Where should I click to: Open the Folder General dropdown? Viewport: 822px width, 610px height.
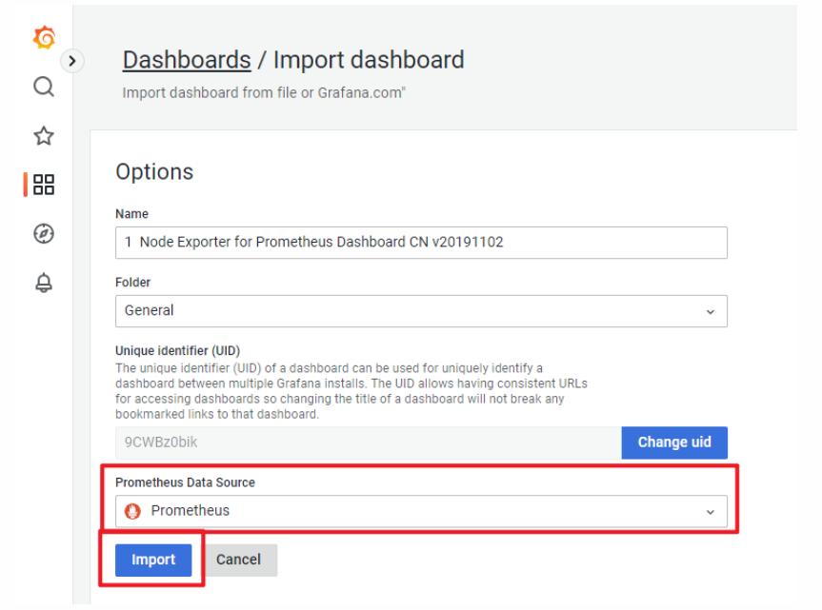tap(421, 311)
